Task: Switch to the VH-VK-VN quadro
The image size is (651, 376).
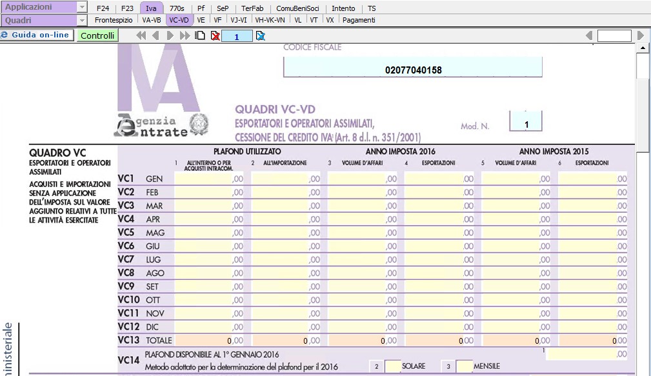Action: pos(270,20)
